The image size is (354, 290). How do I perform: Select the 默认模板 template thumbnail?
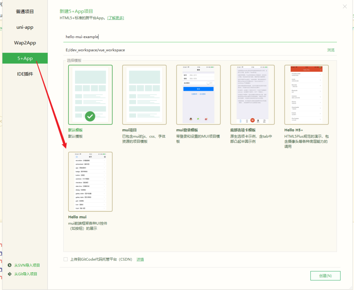pos(90,95)
